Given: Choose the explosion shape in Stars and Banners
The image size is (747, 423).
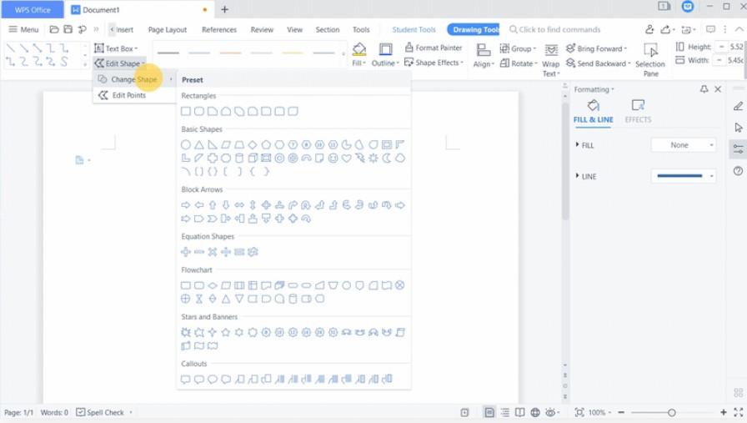Looking at the screenshot, I should (x=186, y=332).
